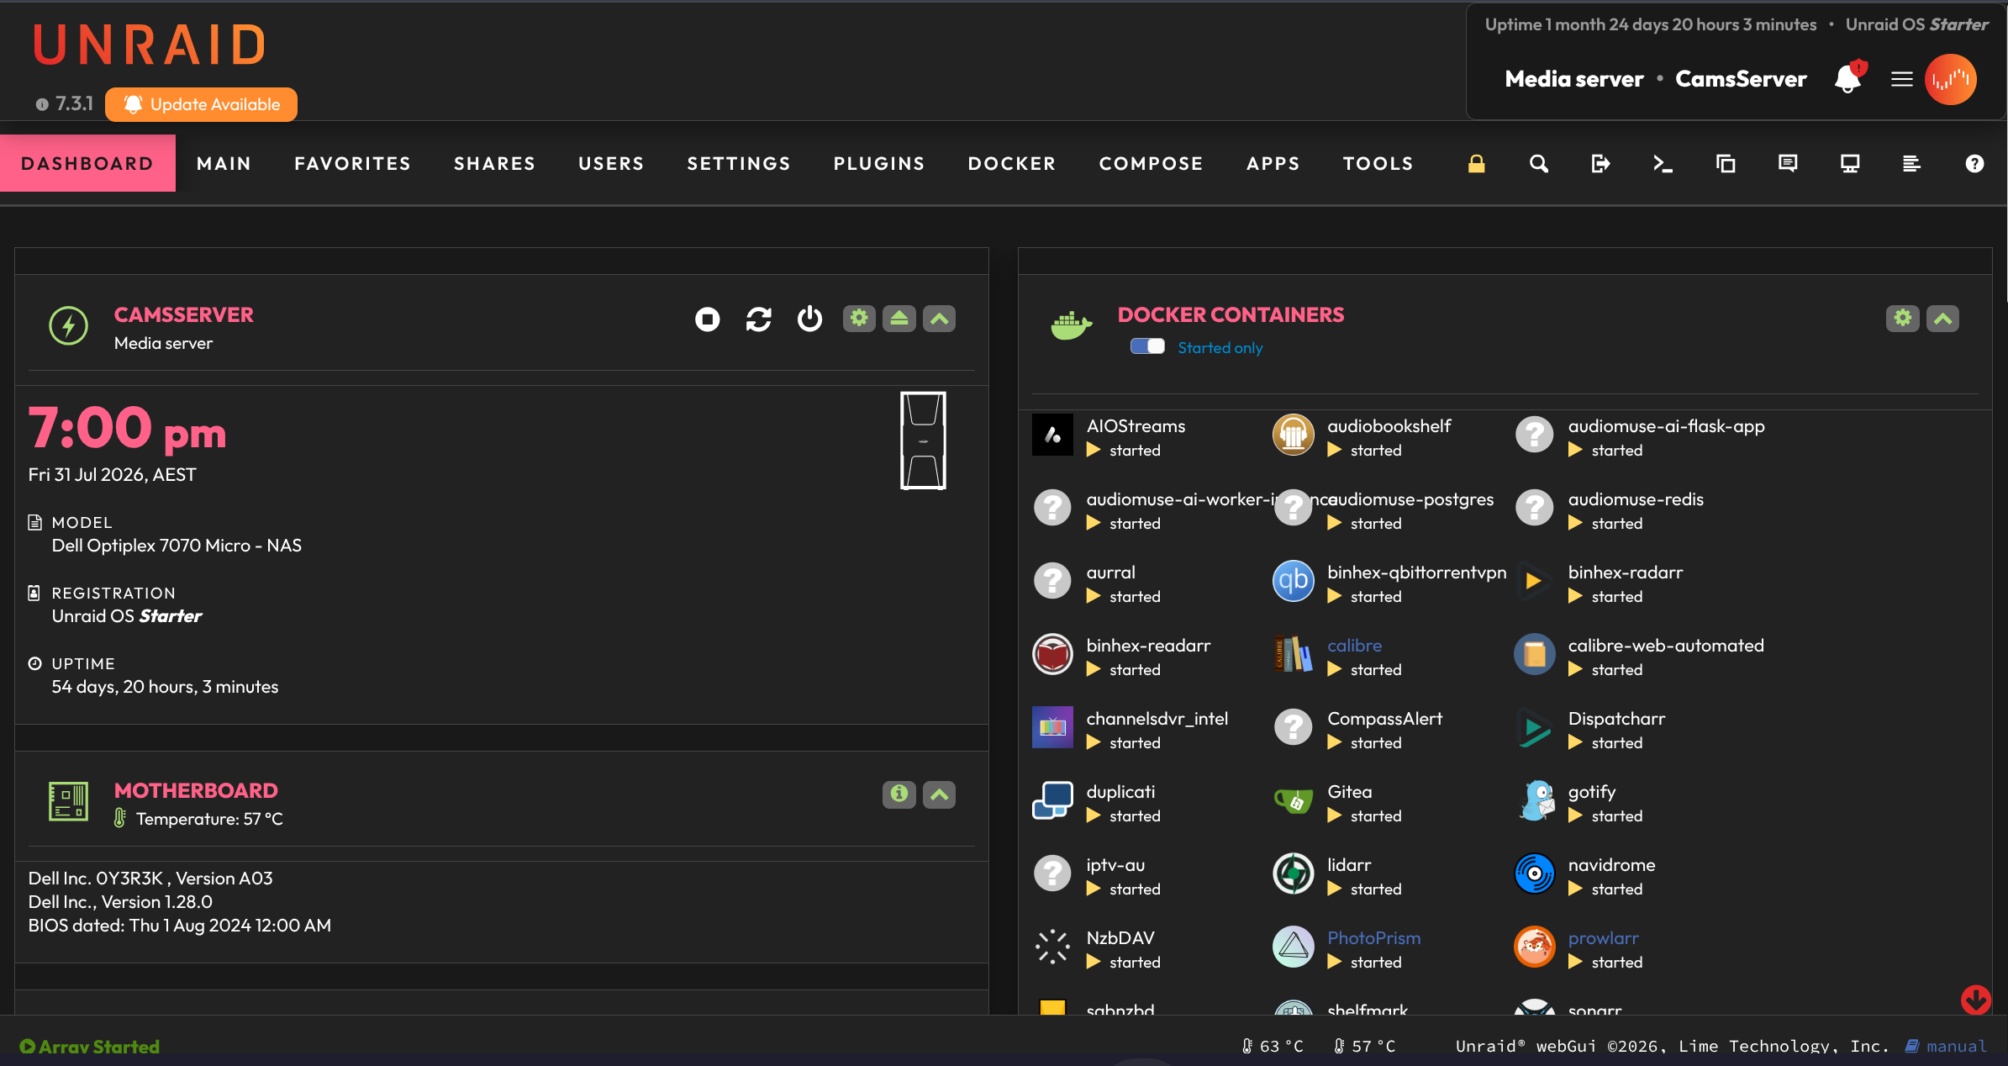Image resolution: width=2008 pixels, height=1066 pixels.
Task: Switch to the Plugins tab
Action: point(879,163)
